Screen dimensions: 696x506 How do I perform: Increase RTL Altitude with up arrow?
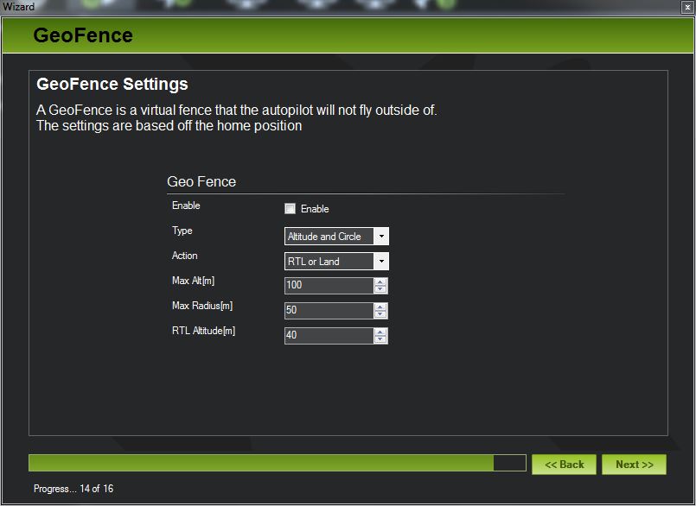(x=380, y=332)
